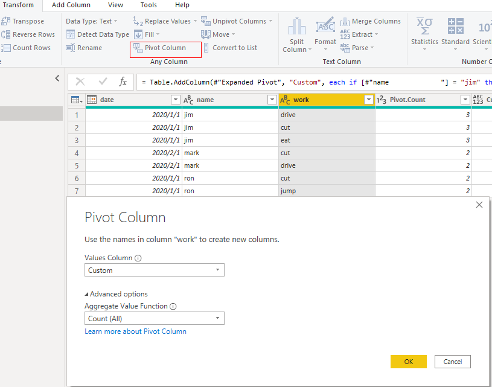Image resolution: width=492 pixels, height=387 pixels.
Task: Click the Fill down icon
Action: tap(138, 34)
